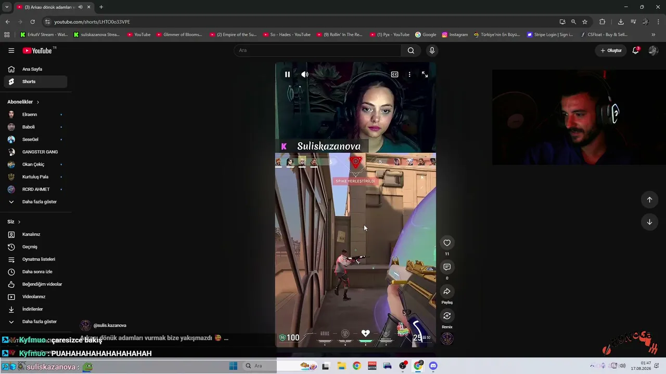The height and width of the screenshot is (374, 666).
Task: Open the ErkutV Stream bookmark
Action: 44,35
